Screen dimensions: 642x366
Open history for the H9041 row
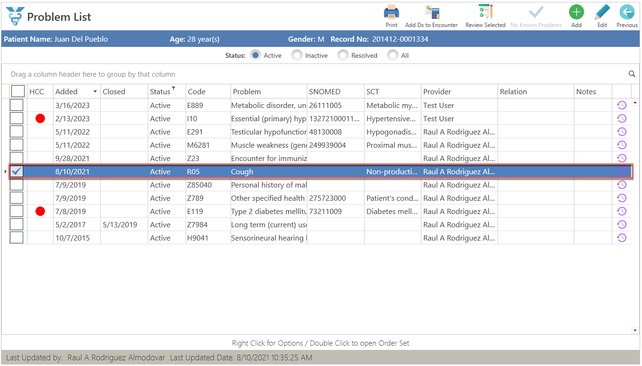622,238
